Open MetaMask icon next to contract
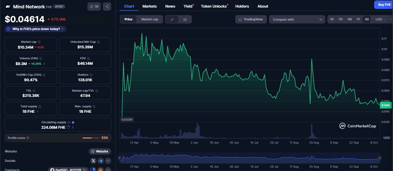Viewport: 393px width, 171px height. [100, 170]
